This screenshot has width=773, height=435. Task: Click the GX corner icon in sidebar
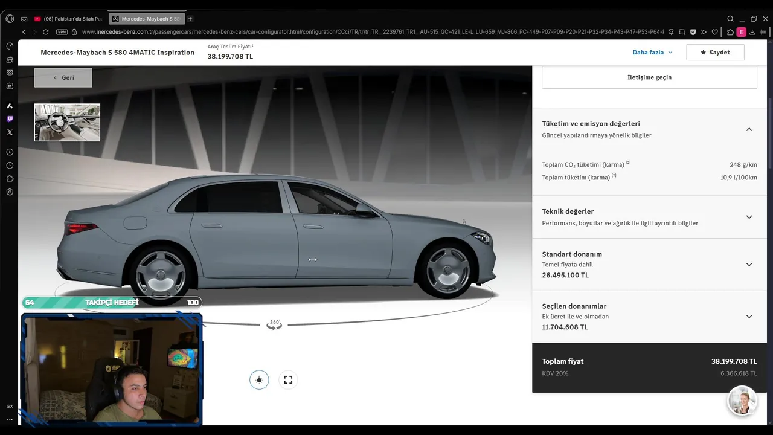pyautogui.click(x=10, y=406)
